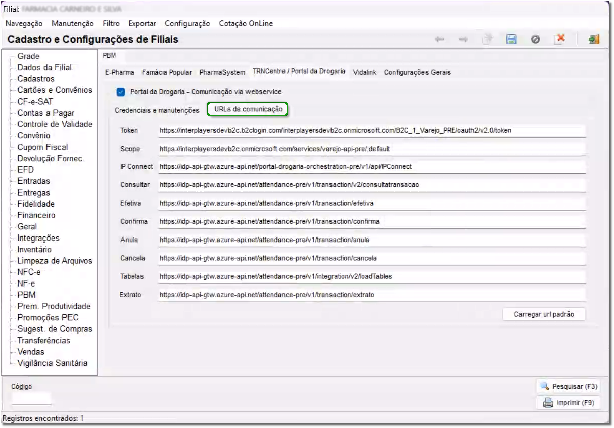614x428 pixels.
Task: Select Entradas tree item
Action: point(34,181)
